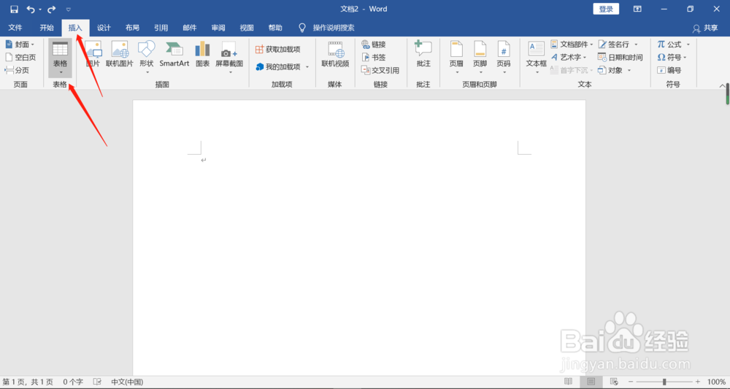Image resolution: width=730 pixels, height=389 pixels.
Task: Insert a cover page (封面)
Action: (20, 45)
